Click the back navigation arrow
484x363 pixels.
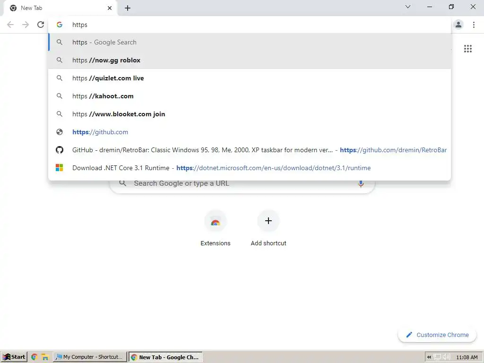[10, 25]
